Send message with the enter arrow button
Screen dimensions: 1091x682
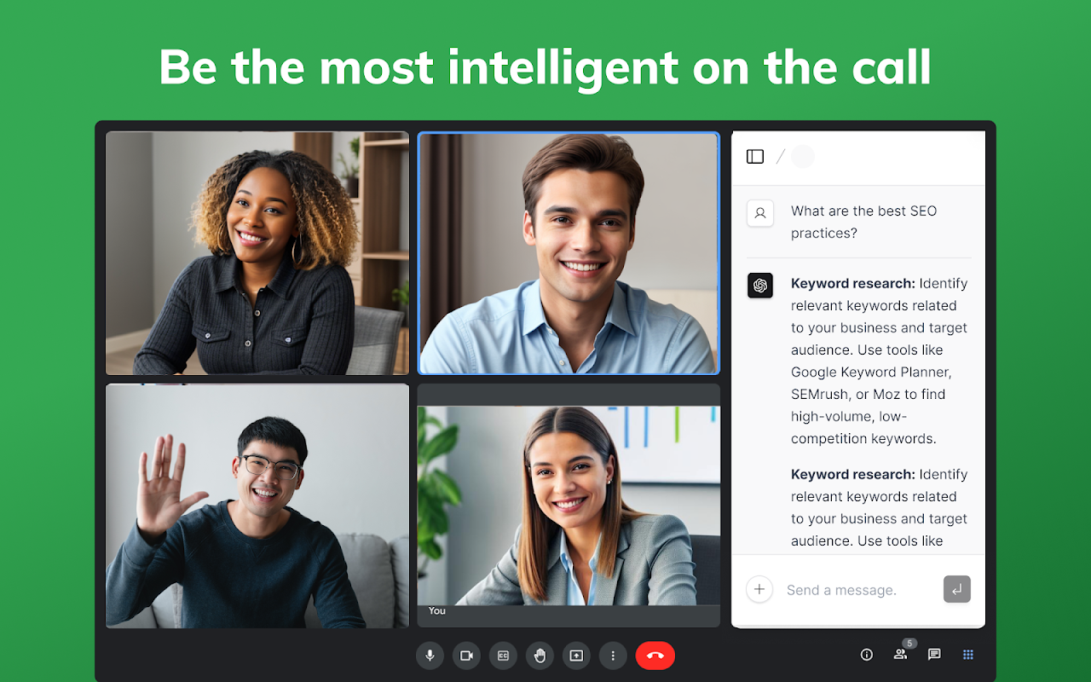coord(957,589)
